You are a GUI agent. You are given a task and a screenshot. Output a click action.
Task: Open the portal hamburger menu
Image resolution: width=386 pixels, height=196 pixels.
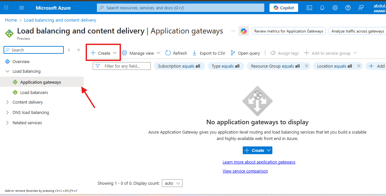21,7
